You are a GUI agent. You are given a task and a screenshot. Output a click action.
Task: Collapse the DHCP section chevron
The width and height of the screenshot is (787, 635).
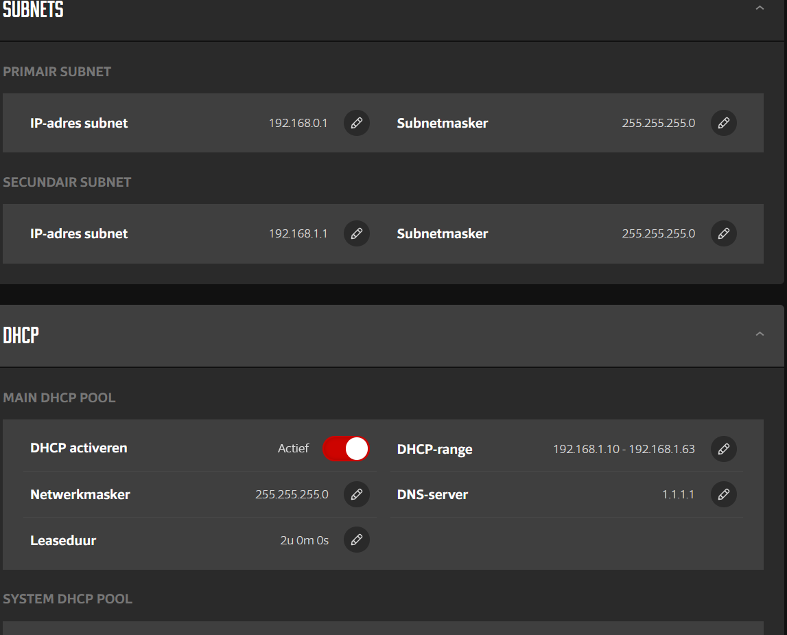pyautogui.click(x=760, y=334)
